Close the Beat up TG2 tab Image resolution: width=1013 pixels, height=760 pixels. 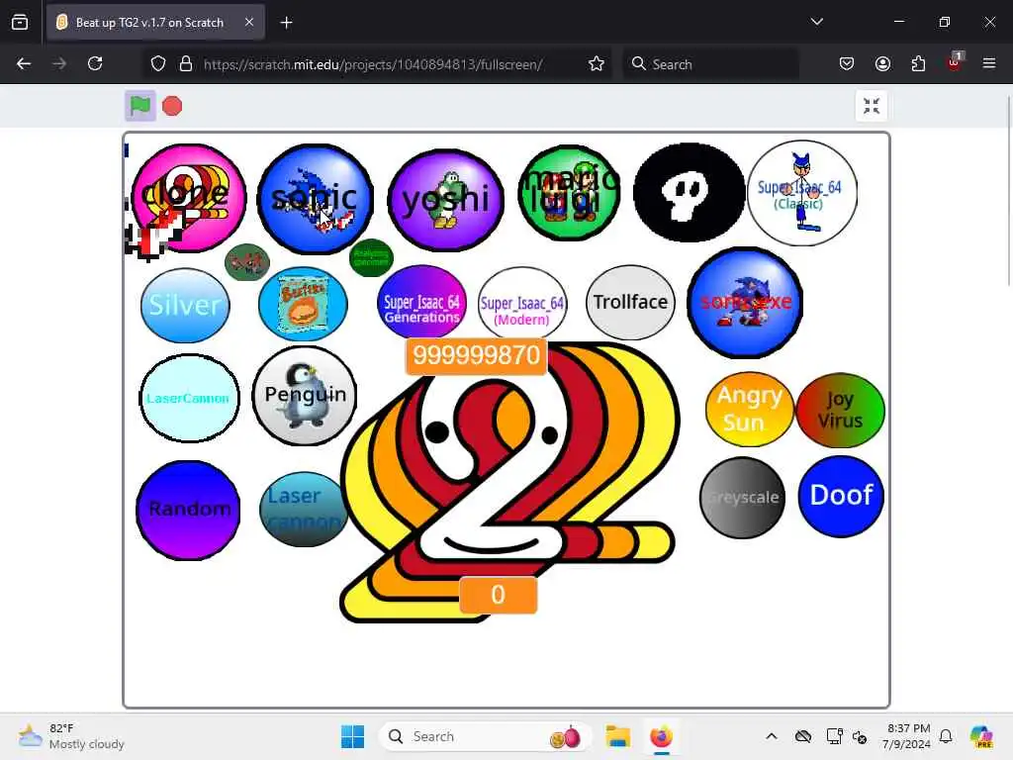tap(249, 22)
